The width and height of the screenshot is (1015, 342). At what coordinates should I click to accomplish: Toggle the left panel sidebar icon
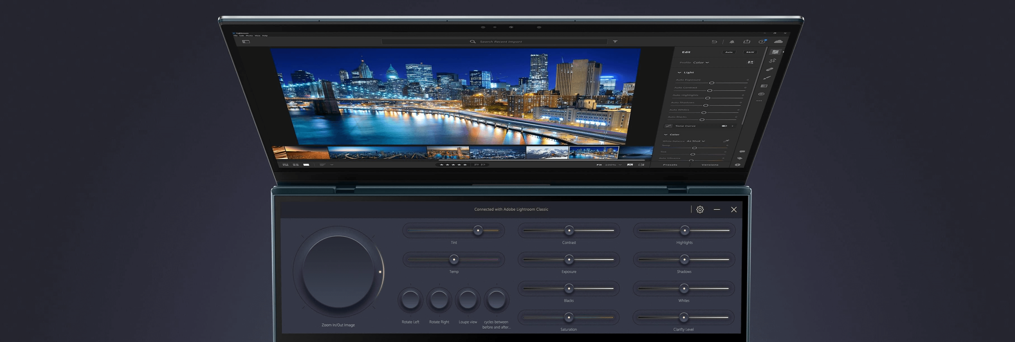point(246,41)
